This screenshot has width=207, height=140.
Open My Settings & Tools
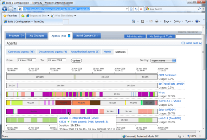(161, 36)
